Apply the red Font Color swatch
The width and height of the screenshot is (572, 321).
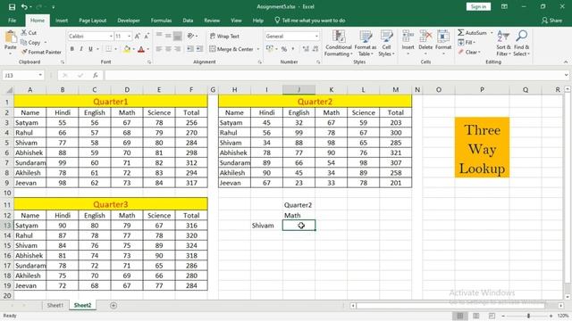click(141, 49)
